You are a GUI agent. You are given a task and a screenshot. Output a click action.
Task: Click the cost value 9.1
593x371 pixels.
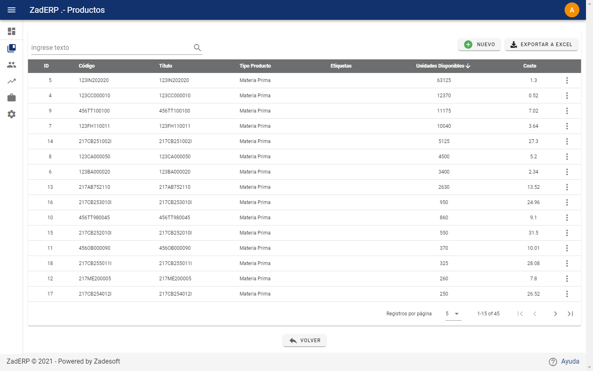pos(533,218)
